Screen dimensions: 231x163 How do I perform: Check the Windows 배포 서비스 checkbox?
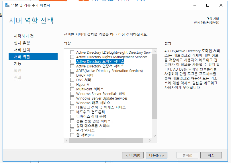72,103
